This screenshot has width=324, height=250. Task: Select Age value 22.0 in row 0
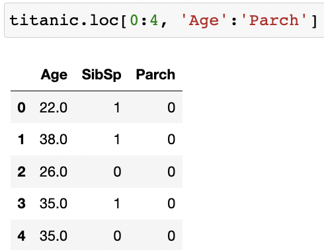tap(54, 108)
